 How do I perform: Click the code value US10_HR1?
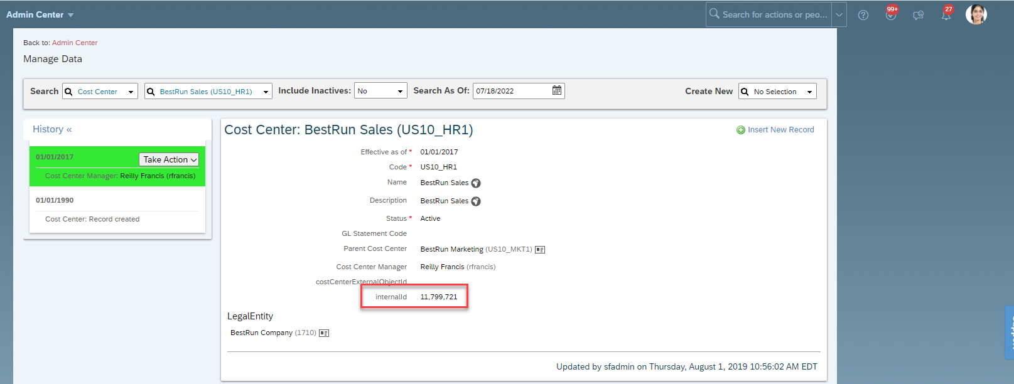[x=439, y=167]
